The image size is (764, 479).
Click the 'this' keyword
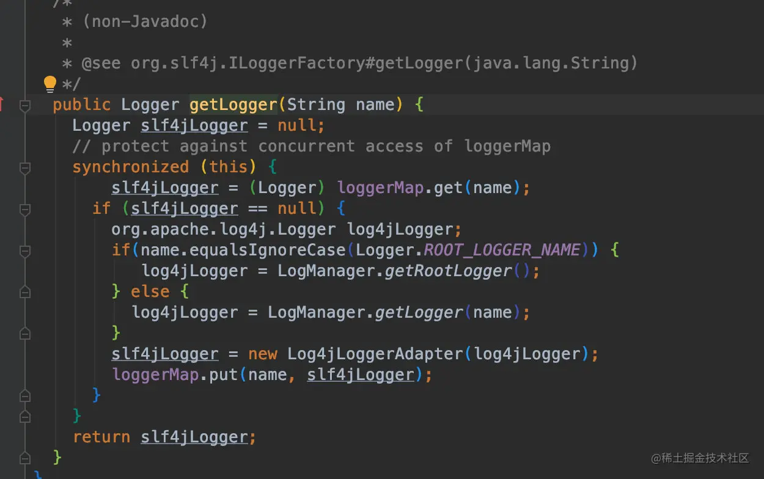pyautogui.click(x=229, y=167)
